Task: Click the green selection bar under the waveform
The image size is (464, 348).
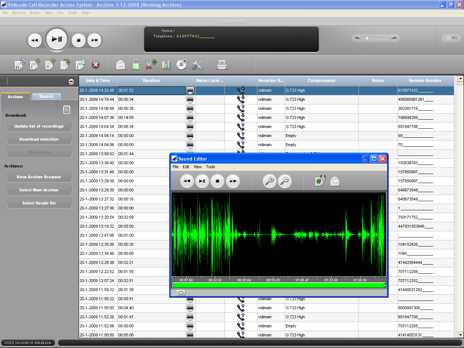Action: click(x=279, y=285)
